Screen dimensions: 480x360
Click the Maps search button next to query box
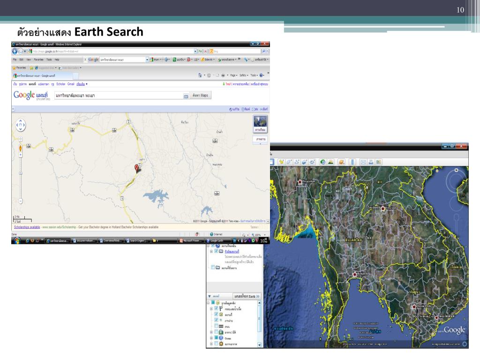tap(201, 96)
